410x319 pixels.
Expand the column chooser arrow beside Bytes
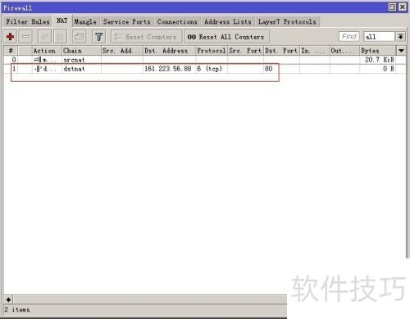tap(401, 51)
